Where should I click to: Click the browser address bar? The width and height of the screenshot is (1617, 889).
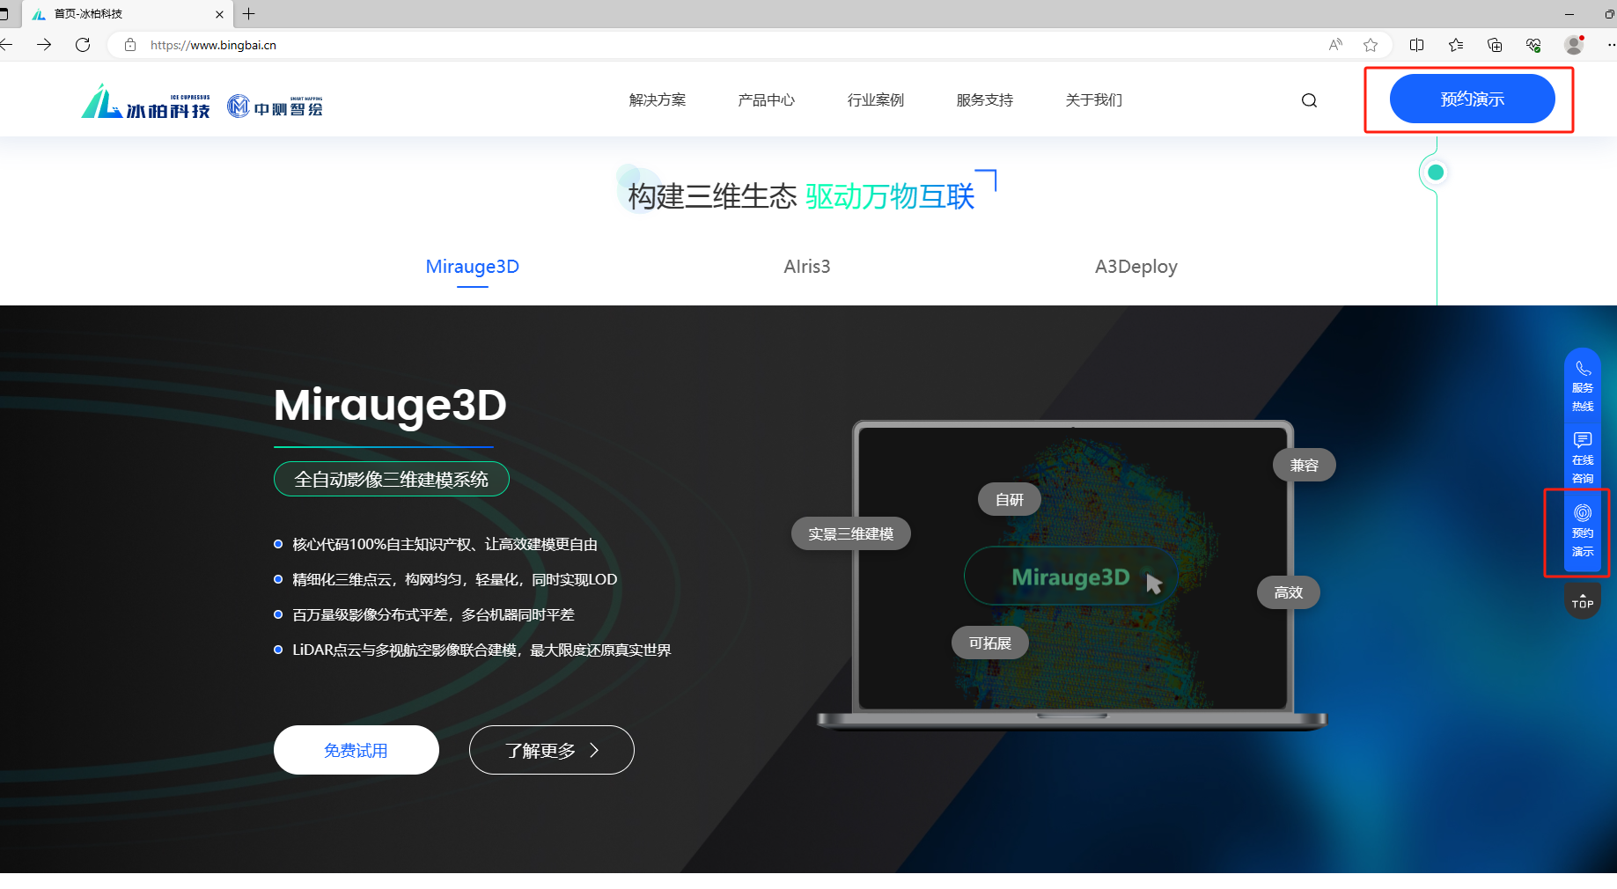(x=704, y=45)
